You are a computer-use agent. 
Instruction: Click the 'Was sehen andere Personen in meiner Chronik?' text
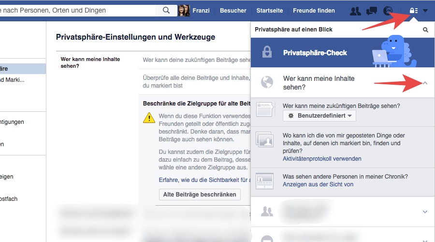(x=345, y=177)
